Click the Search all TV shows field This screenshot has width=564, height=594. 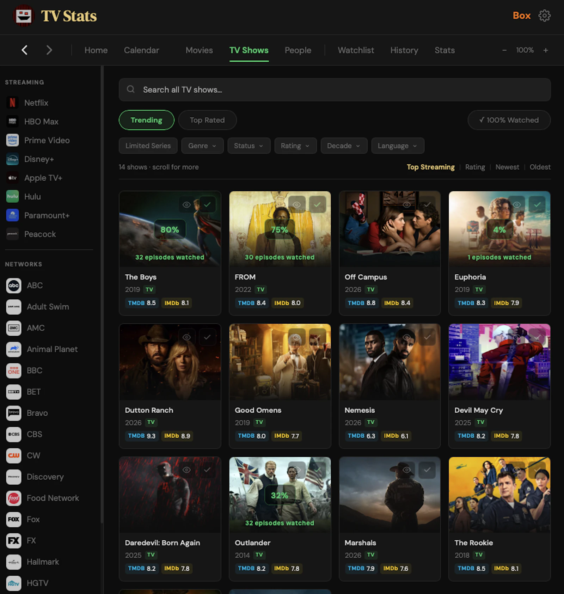coord(335,90)
